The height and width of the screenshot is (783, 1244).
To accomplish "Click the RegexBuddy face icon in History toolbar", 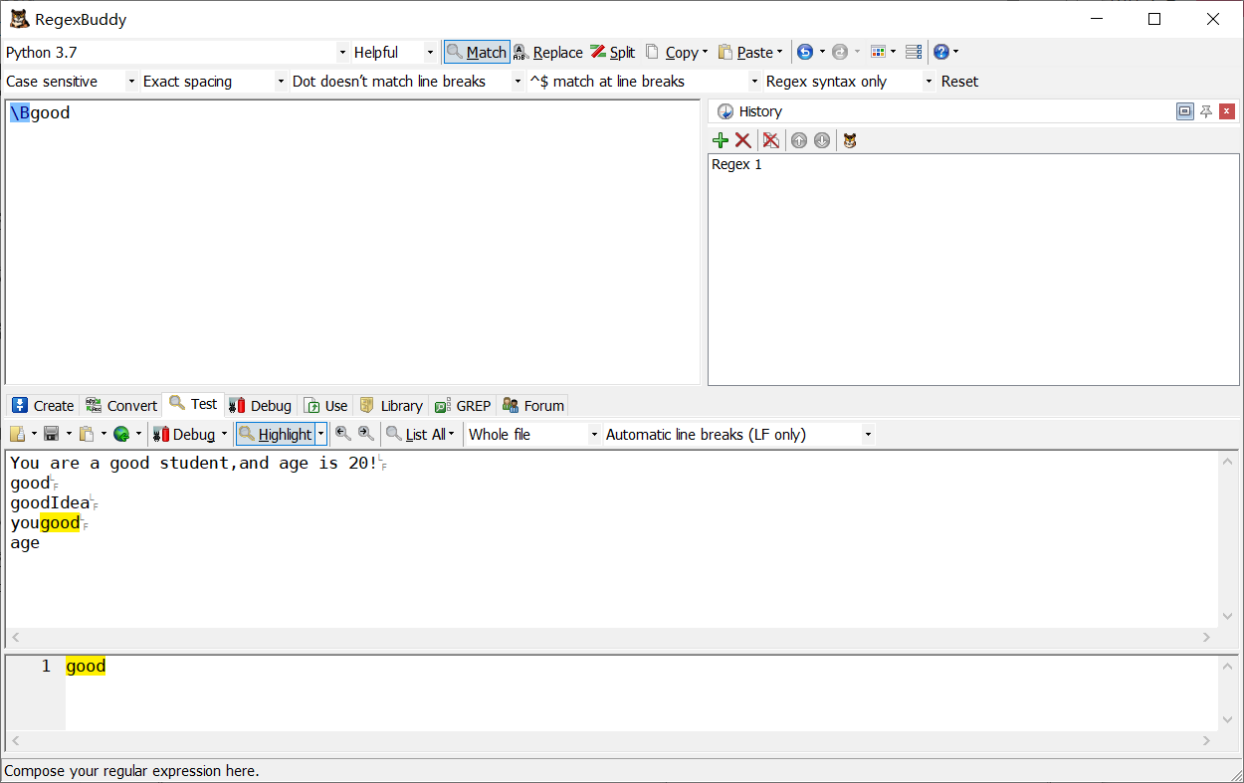I will coord(850,140).
